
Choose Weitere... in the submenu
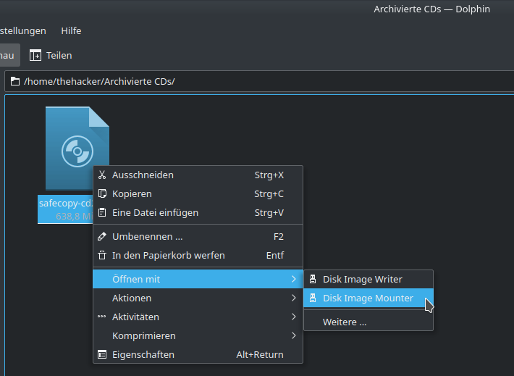point(345,322)
